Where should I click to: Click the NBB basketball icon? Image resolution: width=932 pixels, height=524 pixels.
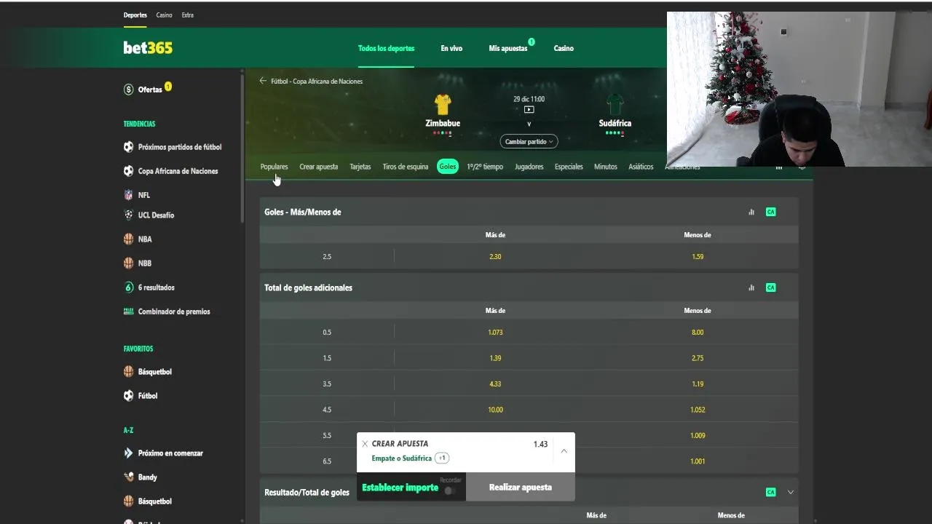tap(129, 263)
